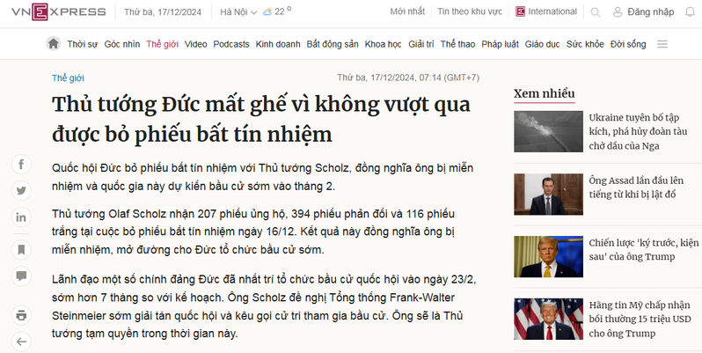The image size is (702, 353).
Task: Click the back arrow icon
Action: pos(21,340)
